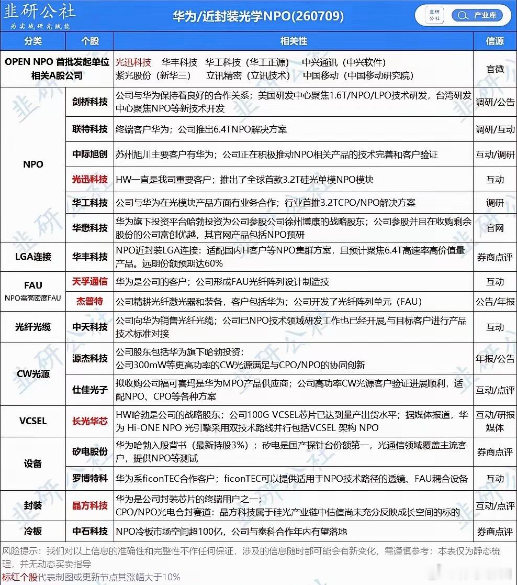Click the 矽电股份 stock cell
This screenshot has height=585, width=517.
tap(90, 452)
